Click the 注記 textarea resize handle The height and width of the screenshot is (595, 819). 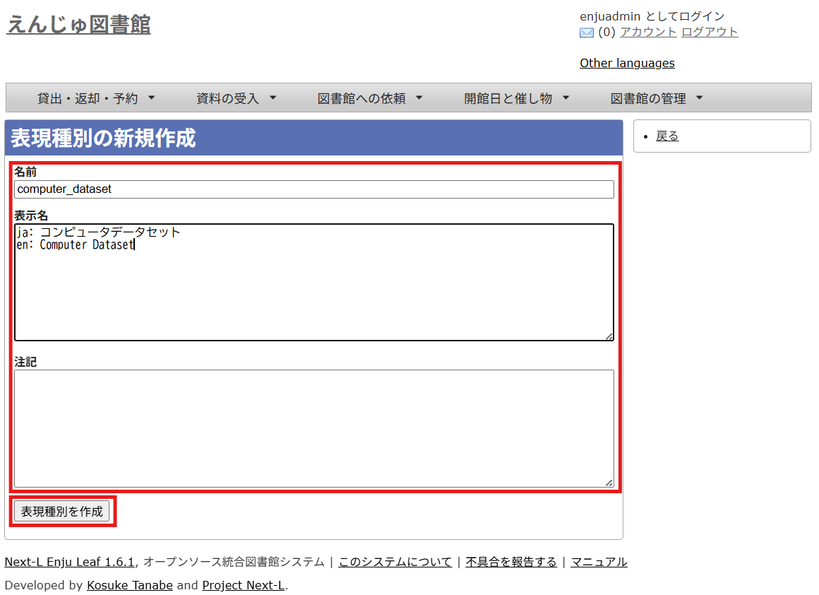[609, 483]
